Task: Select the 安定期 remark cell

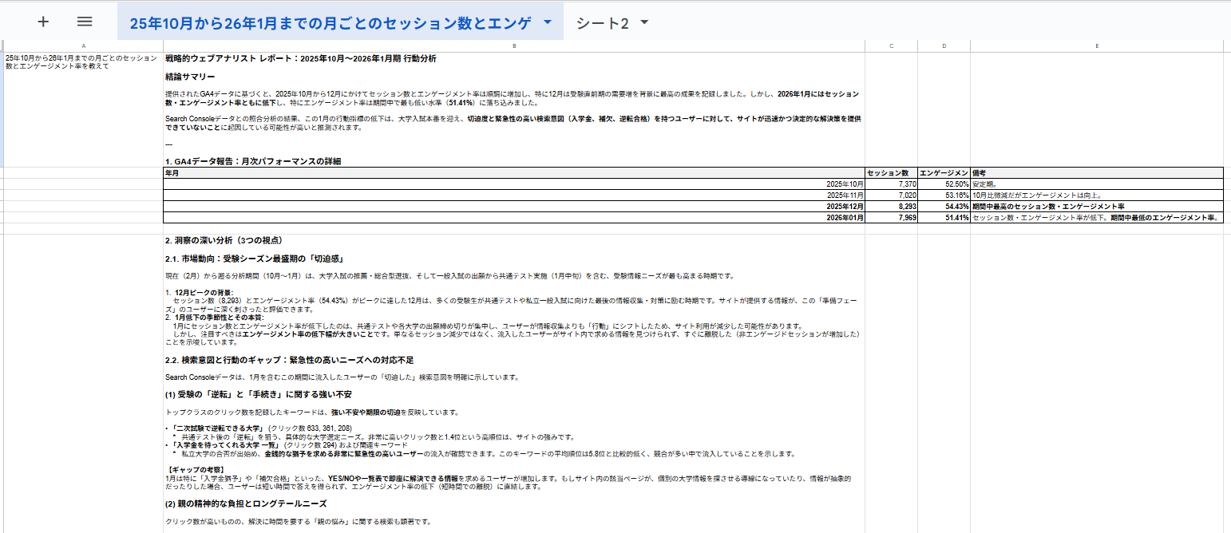Action: 1098,184
